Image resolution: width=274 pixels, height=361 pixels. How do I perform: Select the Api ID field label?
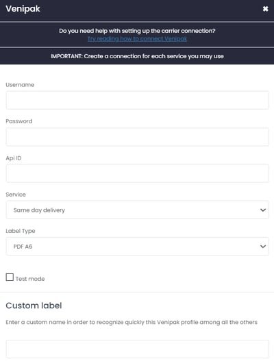pos(14,158)
